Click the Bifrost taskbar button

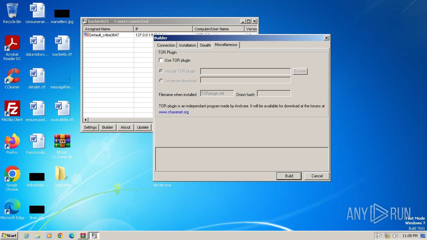pos(94,236)
